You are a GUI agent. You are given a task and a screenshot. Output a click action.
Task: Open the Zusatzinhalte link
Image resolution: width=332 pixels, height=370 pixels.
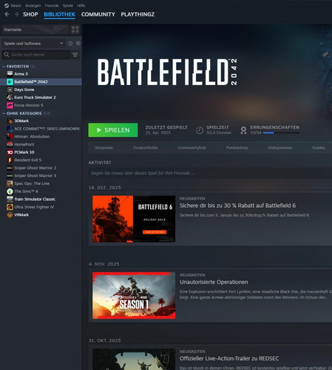(146, 148)
